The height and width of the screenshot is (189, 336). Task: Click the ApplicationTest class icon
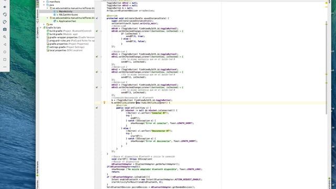point(55,21)
